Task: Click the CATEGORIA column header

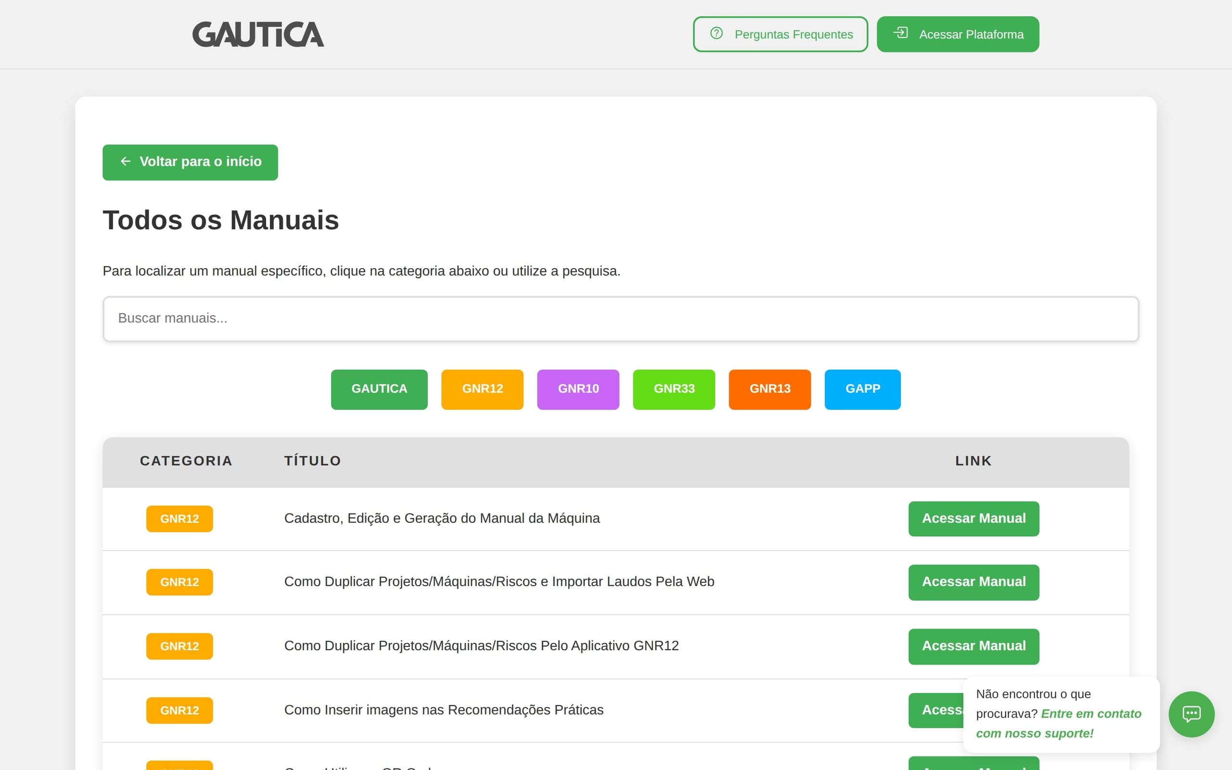Action: [186, 461]
